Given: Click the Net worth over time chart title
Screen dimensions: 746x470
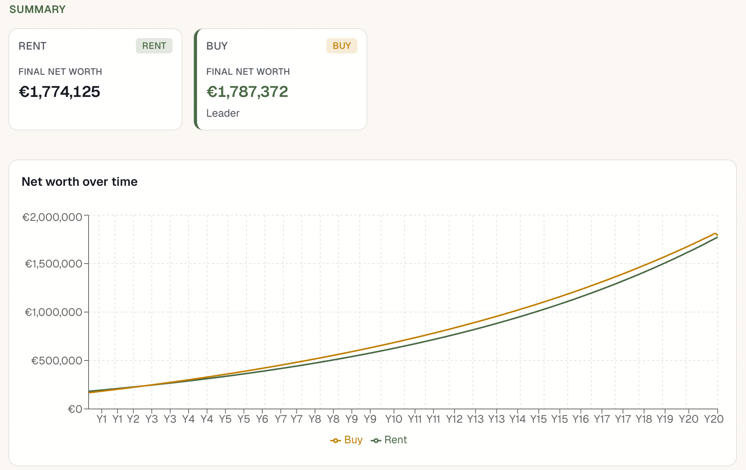Looking at the screenshot, I should coord(80,182).
